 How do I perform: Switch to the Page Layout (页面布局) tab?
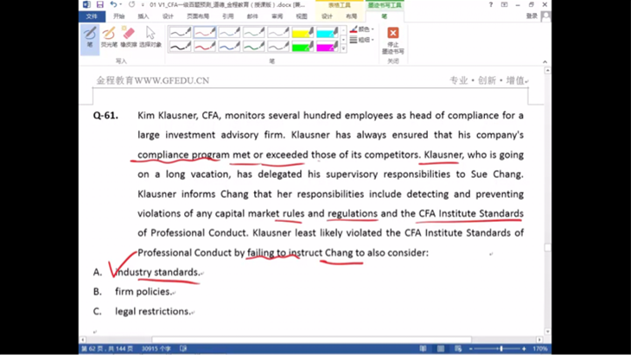tap(198, 16)
